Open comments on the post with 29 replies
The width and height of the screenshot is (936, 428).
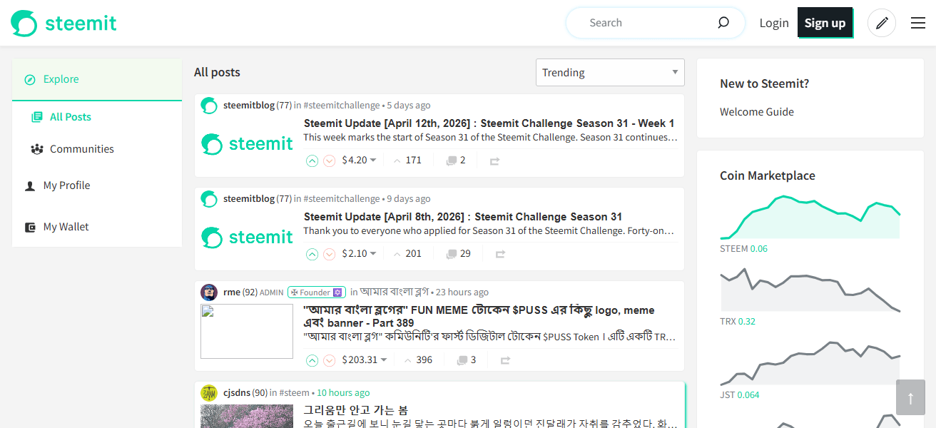pos(458,254)
